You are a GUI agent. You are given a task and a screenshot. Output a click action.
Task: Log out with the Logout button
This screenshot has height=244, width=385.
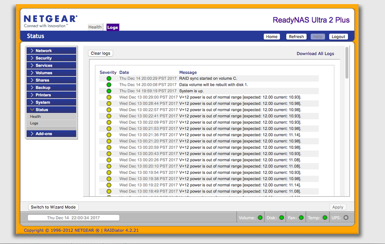(338, 37)
